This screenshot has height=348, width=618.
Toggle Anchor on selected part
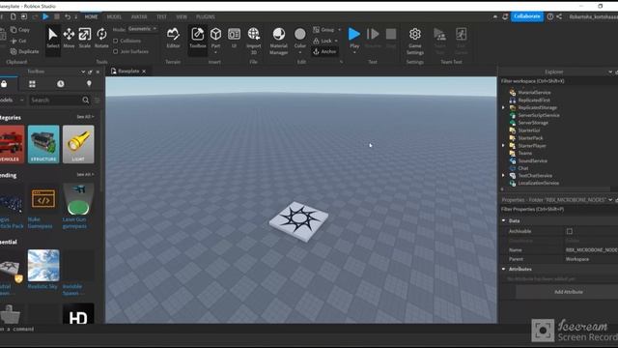pyautogui.click(x=324, y=51)
